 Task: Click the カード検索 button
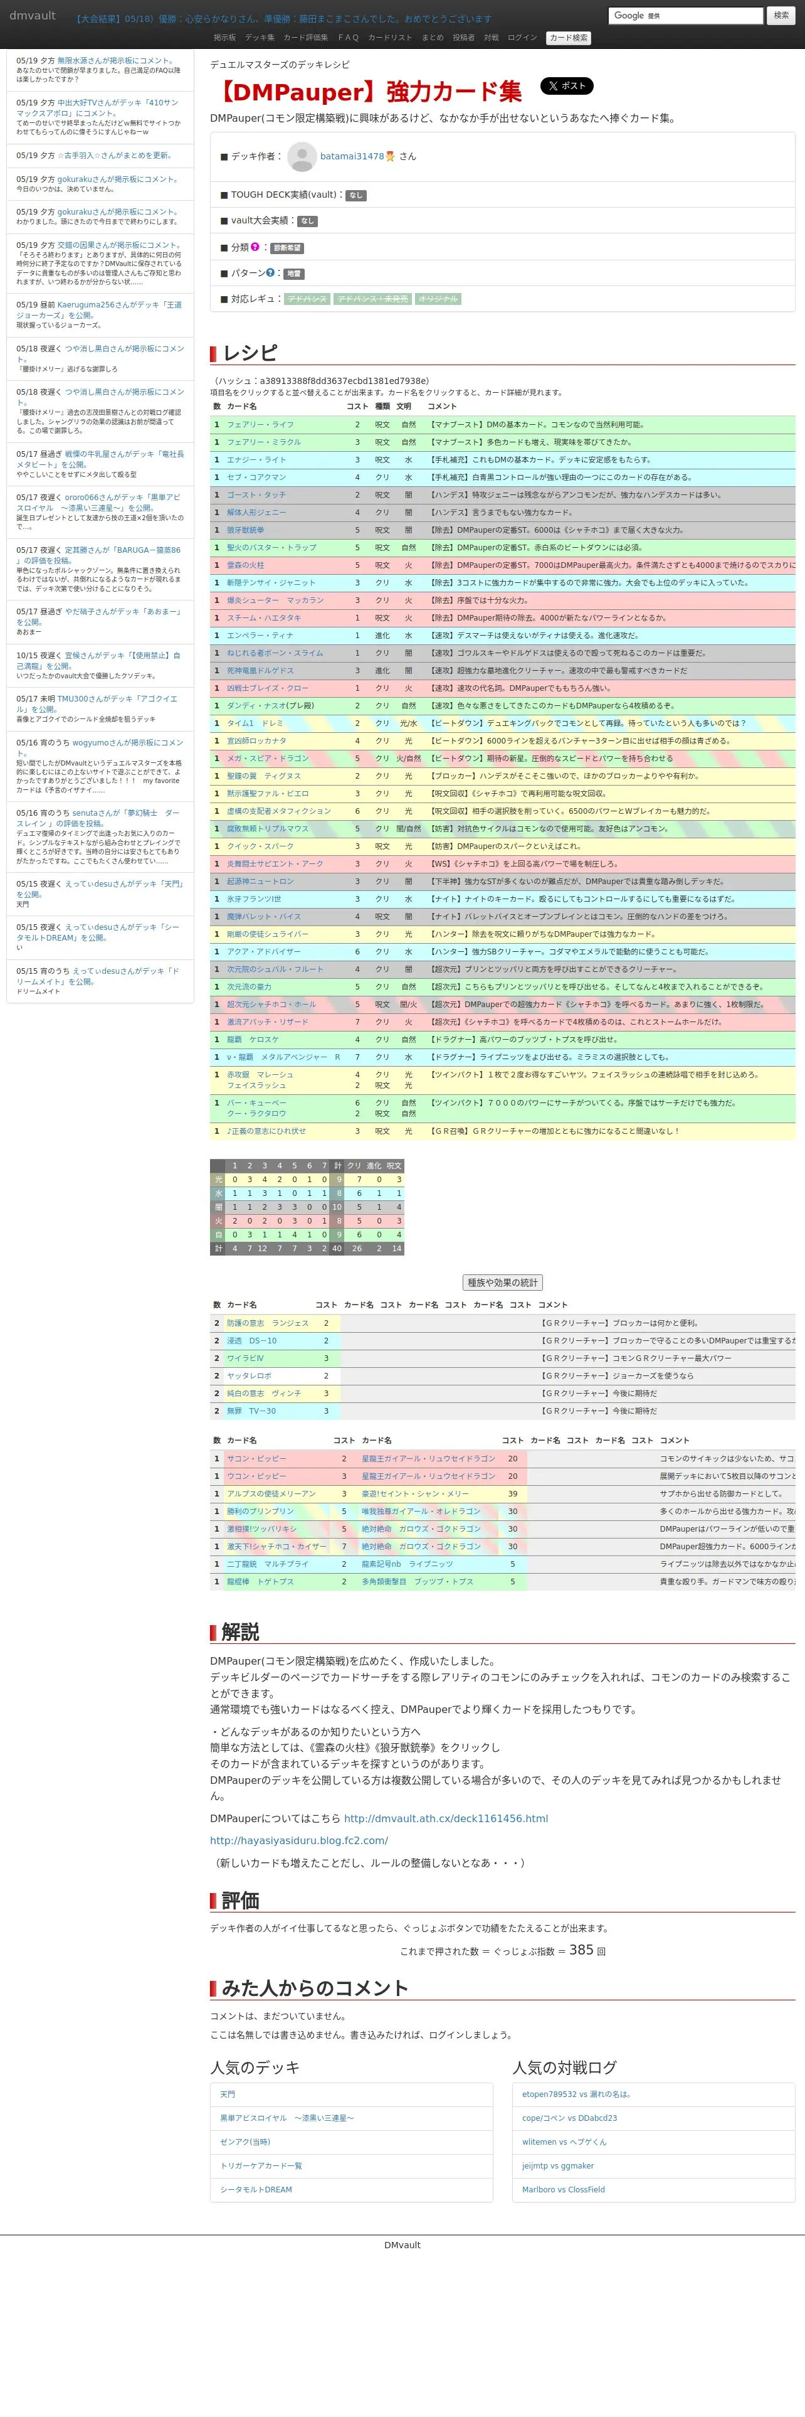(569, 38)
